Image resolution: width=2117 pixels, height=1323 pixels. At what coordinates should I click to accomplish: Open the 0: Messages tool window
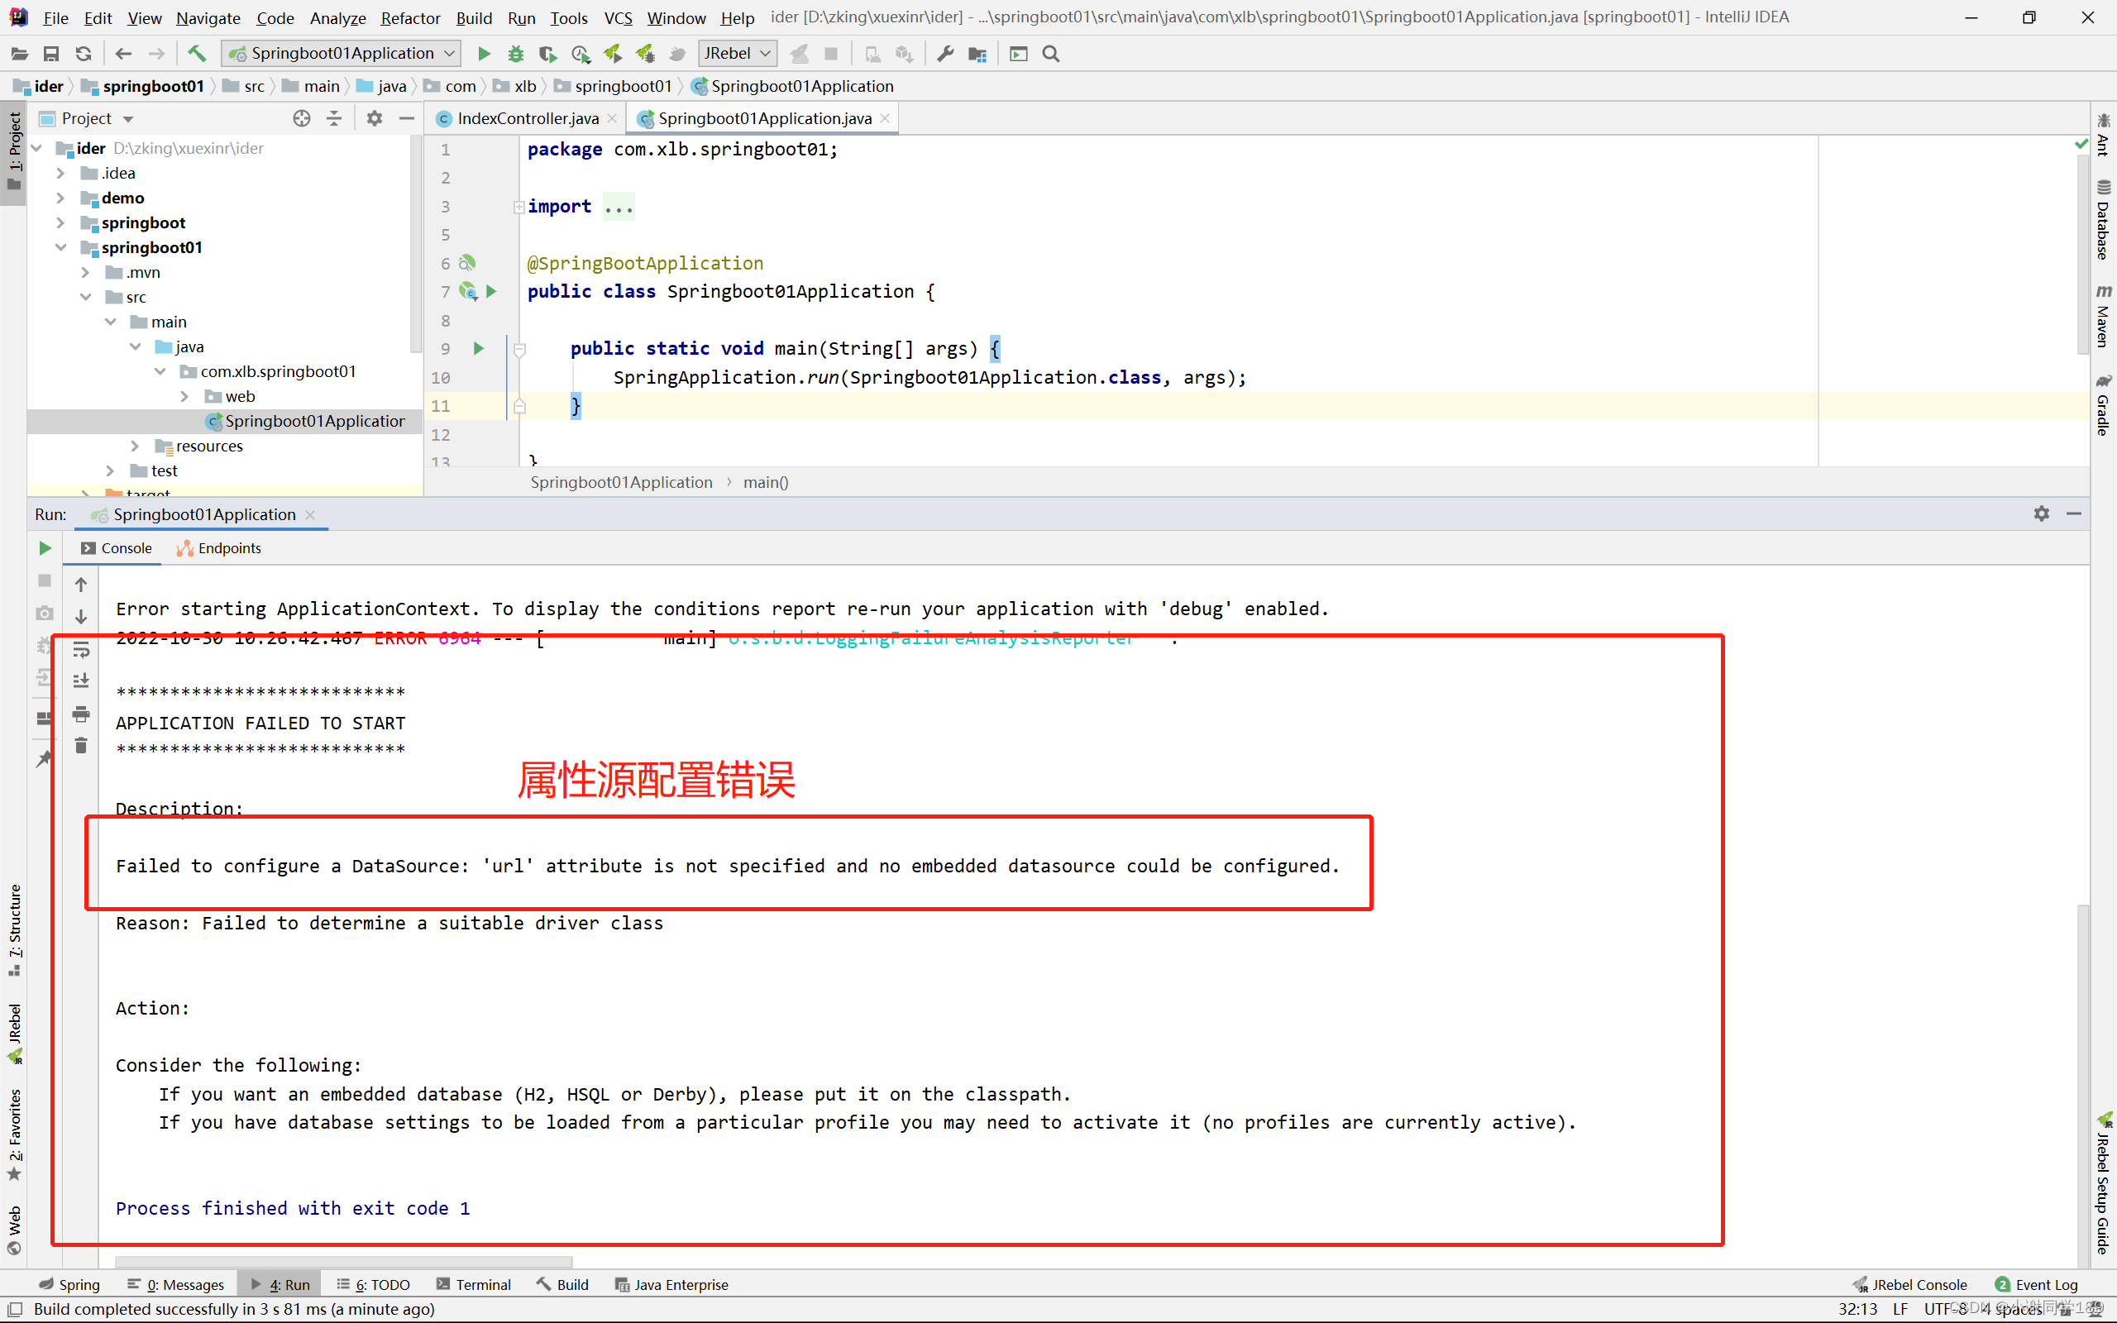(x=176, y=1284)
